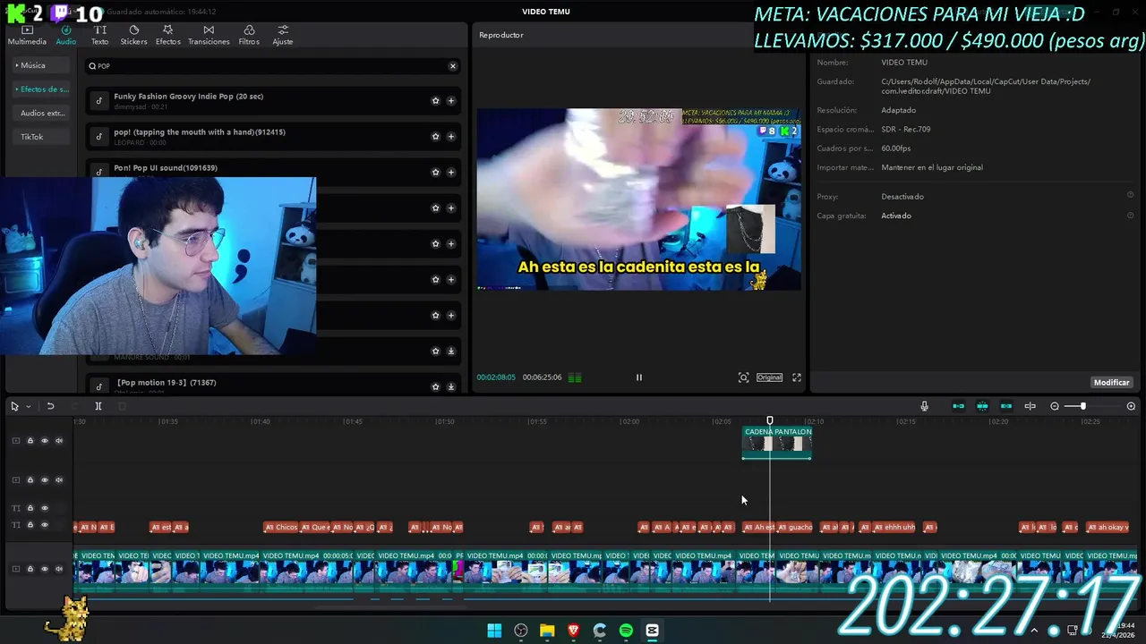Favorite the Pon! Pop UI sound
Screen dimensions: 1146x644
click(435, 173)
